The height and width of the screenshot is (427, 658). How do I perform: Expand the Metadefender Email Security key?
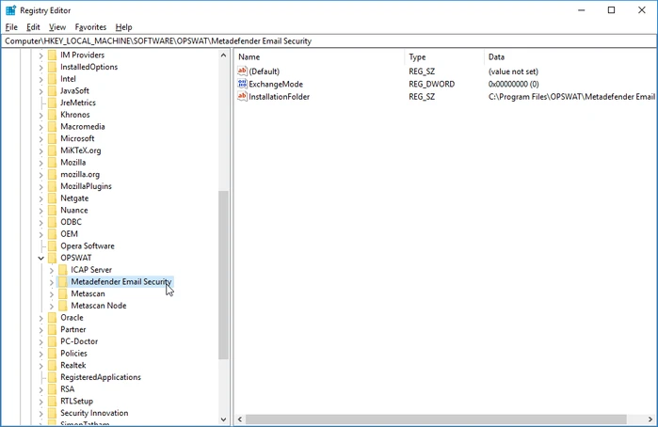[x=52, y=282]
